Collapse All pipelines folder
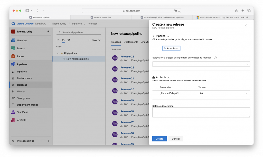 pyautogui.click(x=58, y=53)
